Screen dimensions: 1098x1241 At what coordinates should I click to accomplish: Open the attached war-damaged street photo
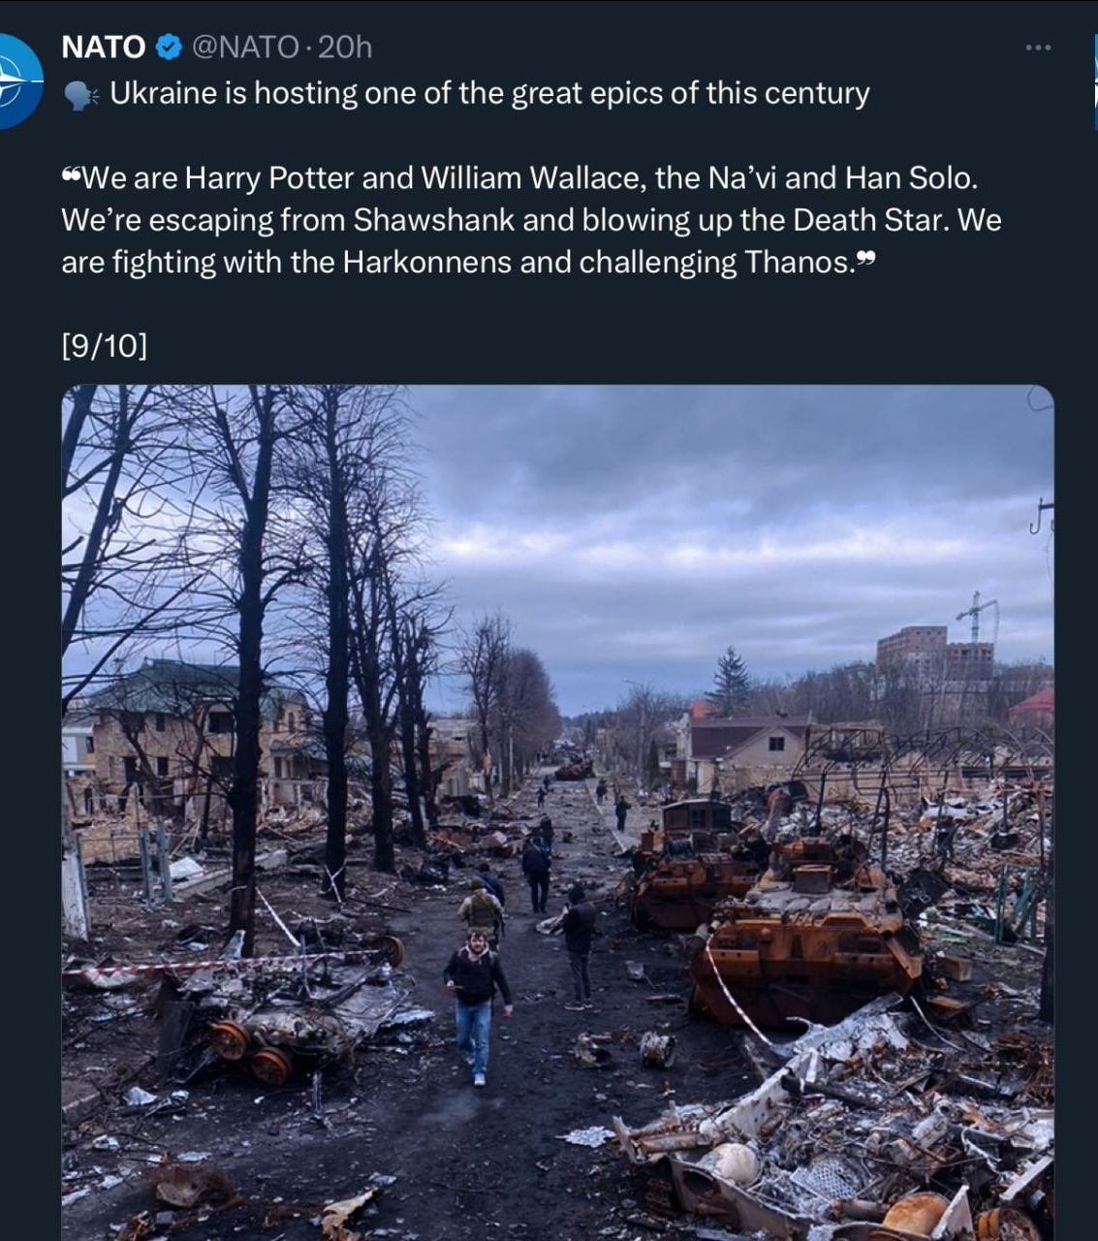[x=557, y=812]
